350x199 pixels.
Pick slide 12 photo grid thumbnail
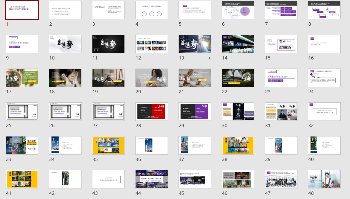click(x=152, y=44)
